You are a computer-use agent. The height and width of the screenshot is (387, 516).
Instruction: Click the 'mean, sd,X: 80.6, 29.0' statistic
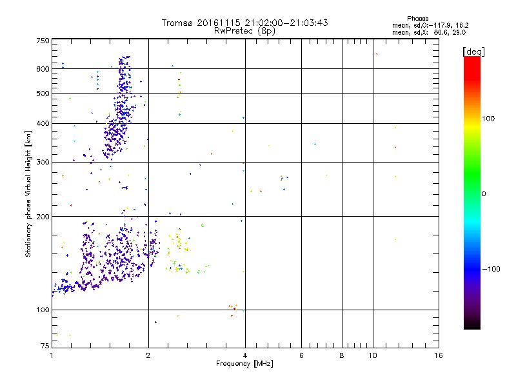pos(429,33)
